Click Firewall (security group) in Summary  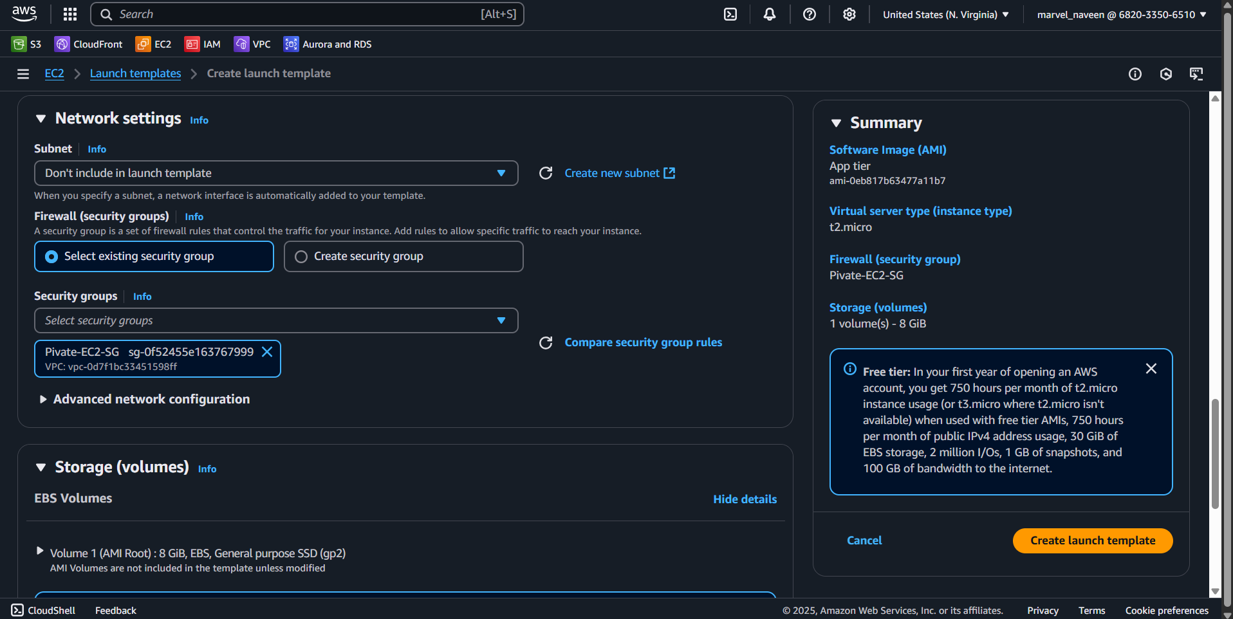[x=895, y=259]
